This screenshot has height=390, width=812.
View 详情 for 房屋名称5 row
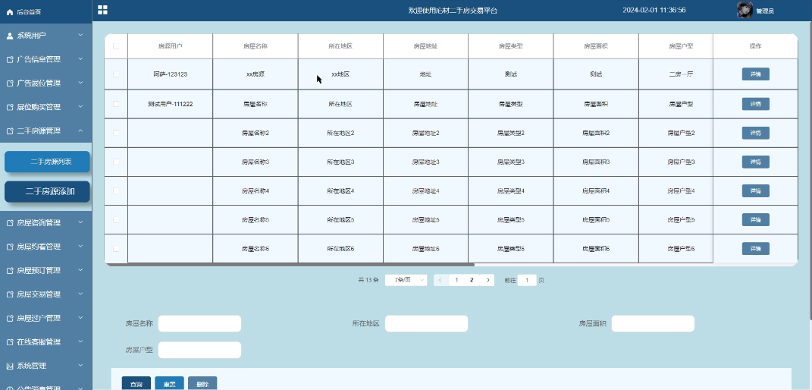tap(756, 219)
